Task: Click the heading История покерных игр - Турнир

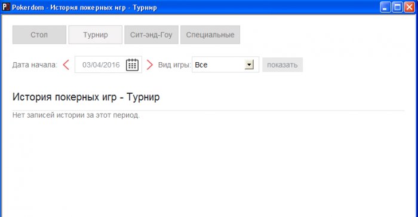Action: (86, 97)
